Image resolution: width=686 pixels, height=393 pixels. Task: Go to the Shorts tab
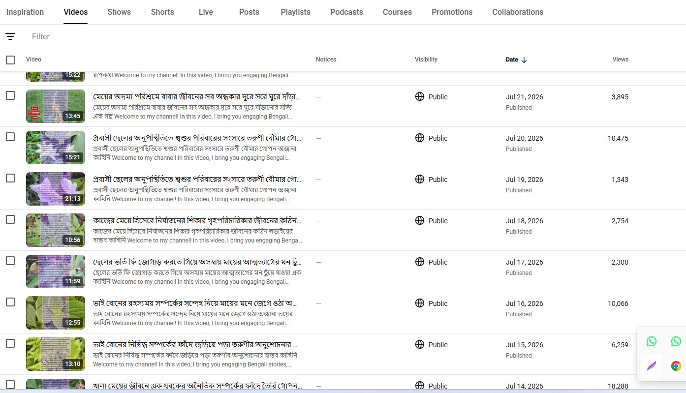click(x=162, y=12)
